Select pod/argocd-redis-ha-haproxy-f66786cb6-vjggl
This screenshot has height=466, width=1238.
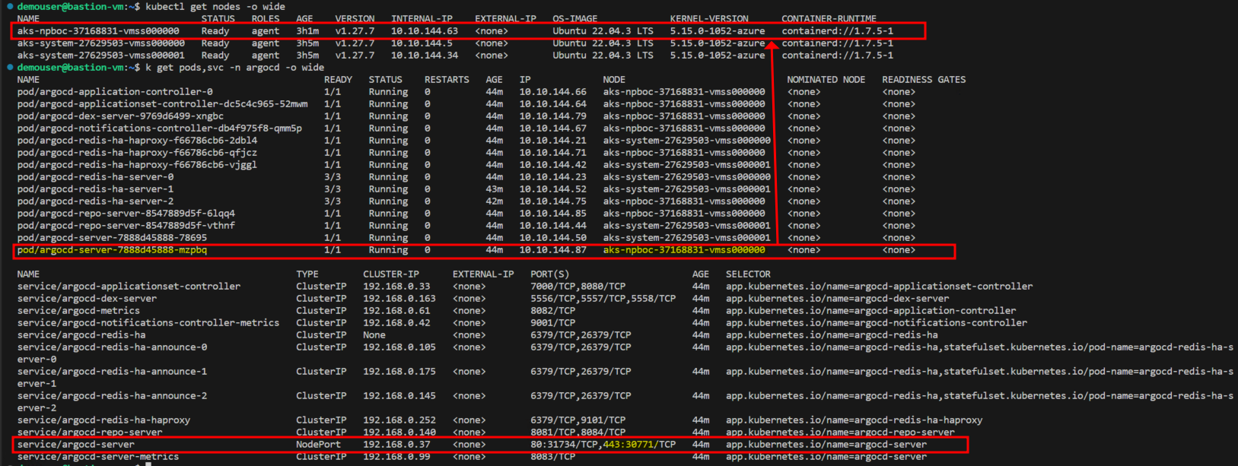pos(137,165)
